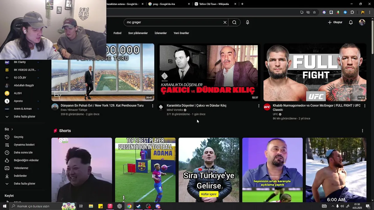
Task: Click the Oluştur create button
Action: 335,22
